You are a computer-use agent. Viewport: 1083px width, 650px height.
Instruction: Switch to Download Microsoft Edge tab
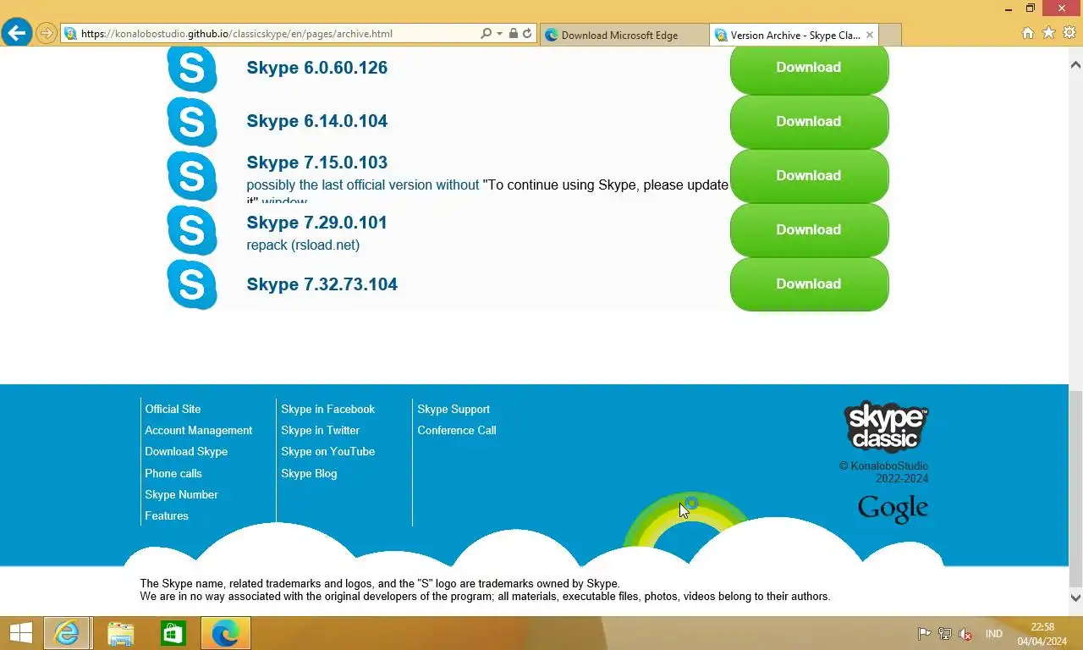623,35
